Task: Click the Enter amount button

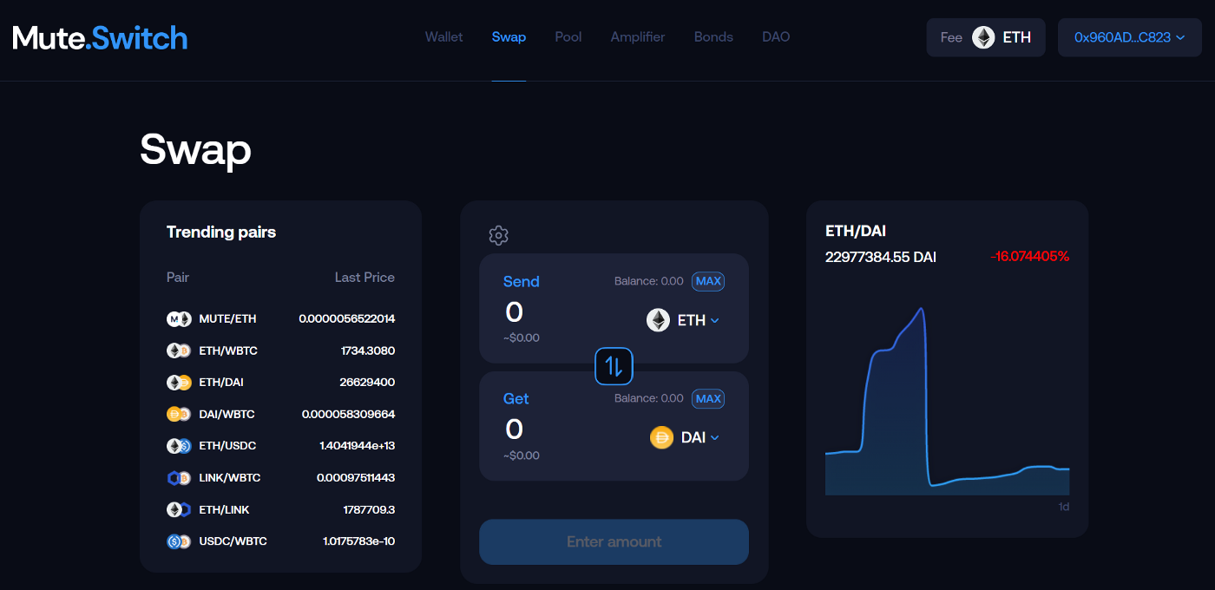Action: coord(614,541)
